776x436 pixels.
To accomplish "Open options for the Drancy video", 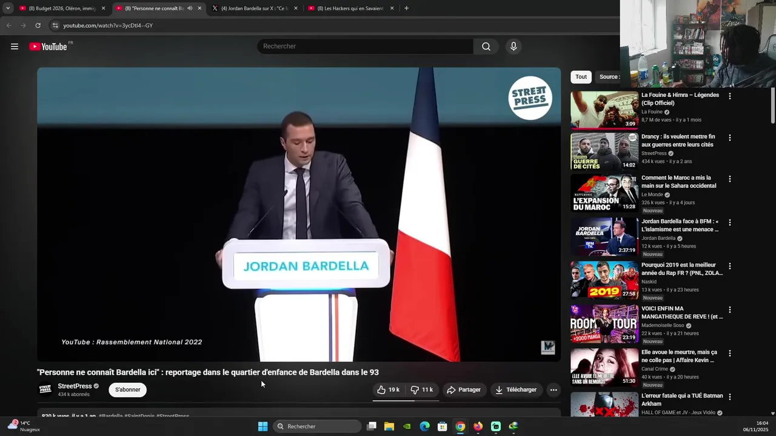I will coord(729,137).
